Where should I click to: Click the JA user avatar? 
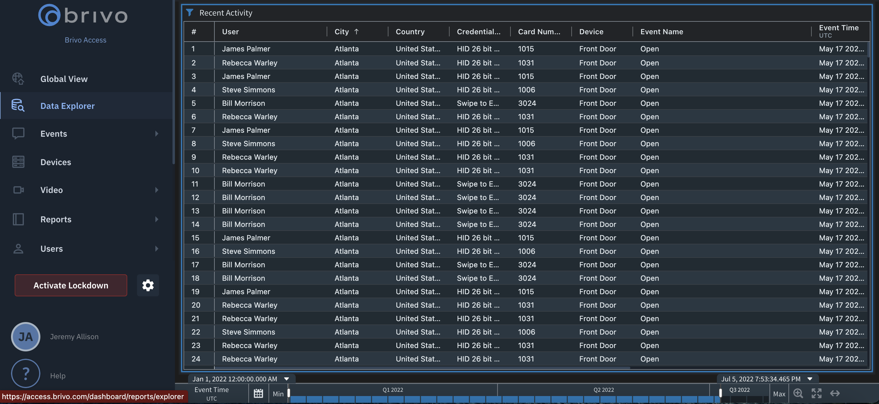point(26,336)
